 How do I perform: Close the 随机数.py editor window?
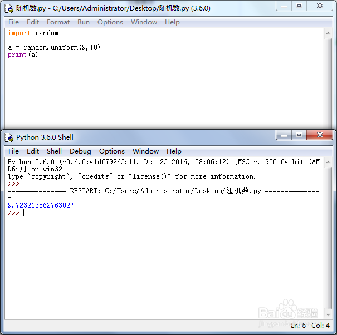(320, 6)
